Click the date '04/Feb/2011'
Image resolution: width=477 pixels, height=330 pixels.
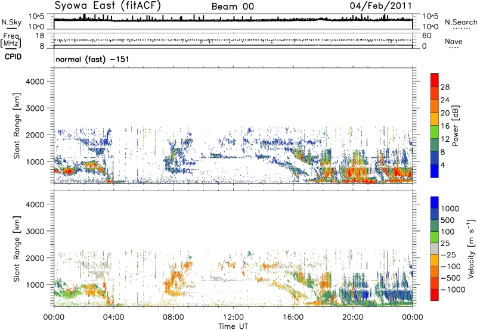pyautogui.click(x=380, y=5)
